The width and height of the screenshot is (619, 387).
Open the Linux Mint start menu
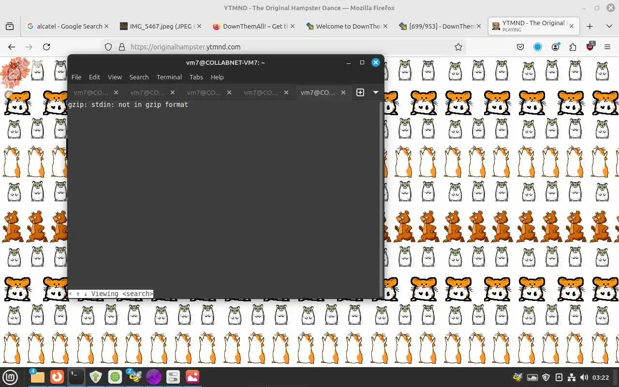click(x=10, y=377)
